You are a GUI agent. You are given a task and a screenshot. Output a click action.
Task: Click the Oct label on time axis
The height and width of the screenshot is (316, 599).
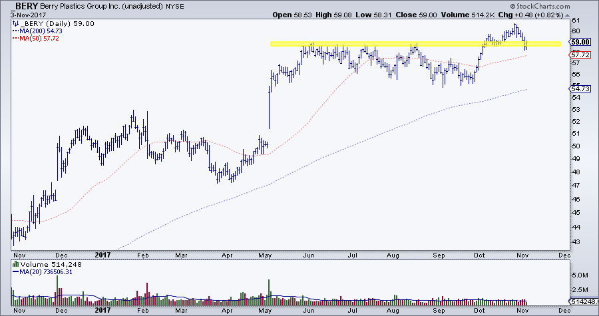479,253
